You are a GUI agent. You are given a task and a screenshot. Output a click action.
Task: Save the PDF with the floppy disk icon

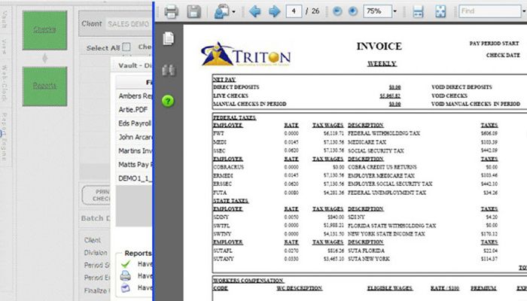click(x=194, y=12)
